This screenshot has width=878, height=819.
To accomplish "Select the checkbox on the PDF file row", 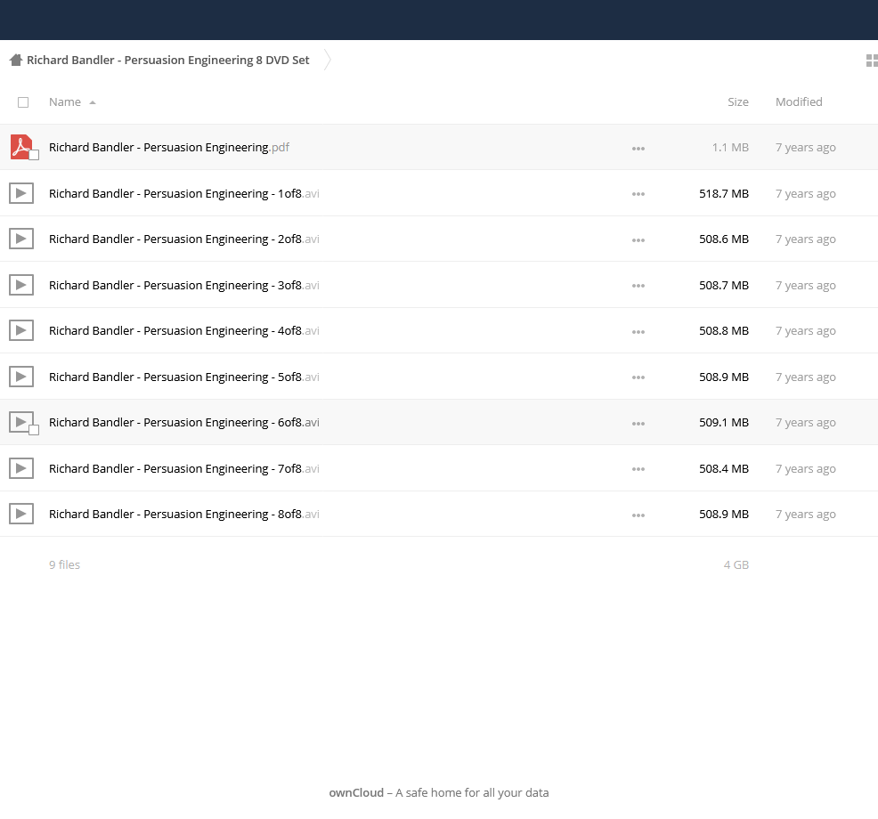I will coord(34,155).
